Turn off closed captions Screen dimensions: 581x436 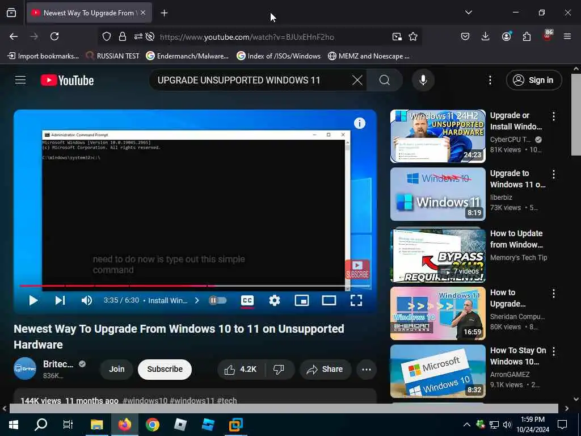247,300
